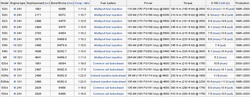Image resolution: width=250 pixels, height=97 pixels.
Task: Select the Power column header
Action: (148, 3)
